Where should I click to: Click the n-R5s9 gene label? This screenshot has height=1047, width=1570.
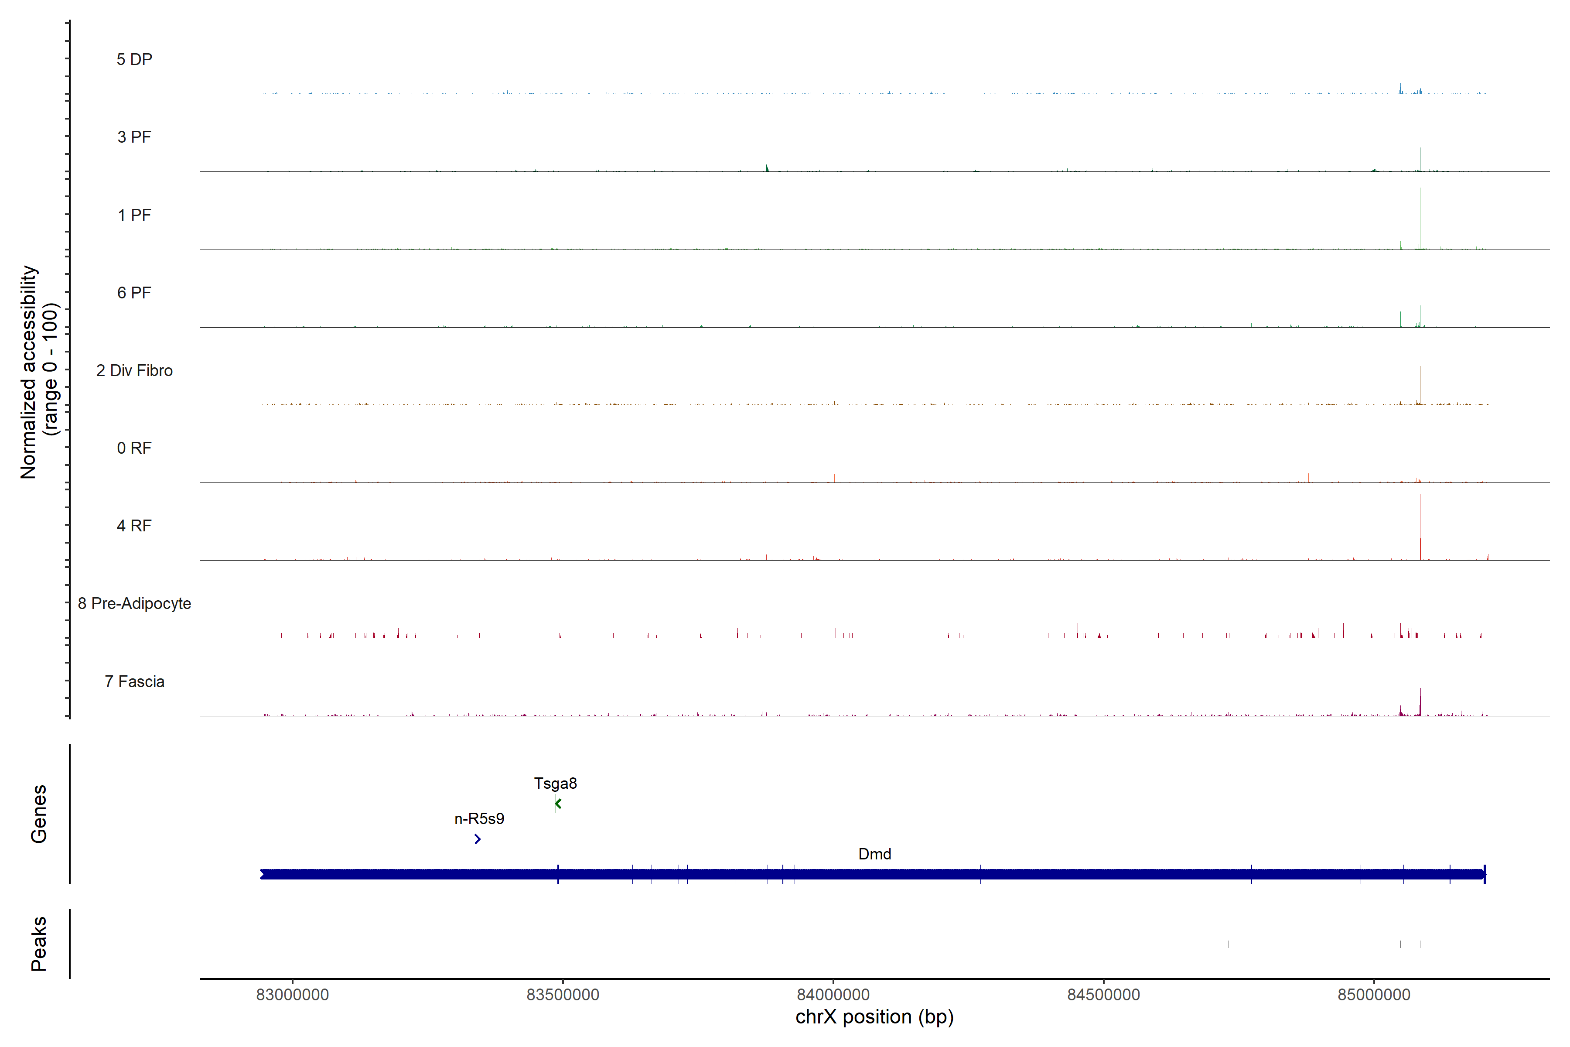[479, 819]
